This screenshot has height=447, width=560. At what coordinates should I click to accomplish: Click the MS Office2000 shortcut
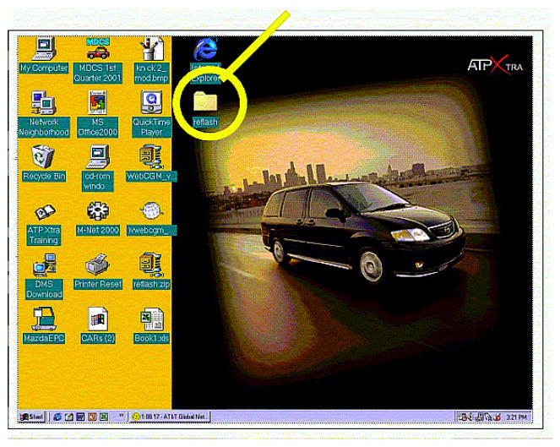point(98,103)
